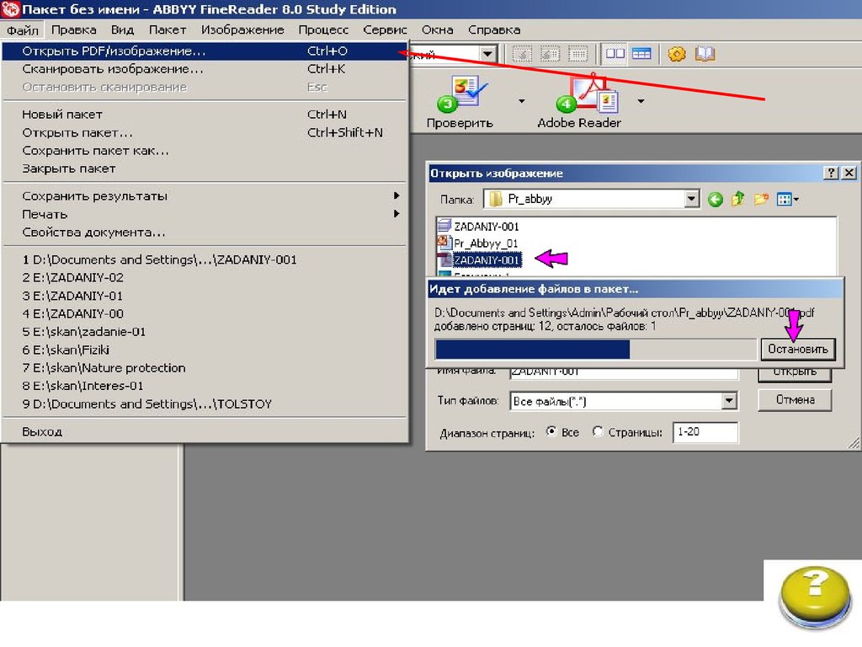The image size is (862, 647).
Task: Open recent file 5 E:\skan\zadanie-01
Action: pos(204,332)
